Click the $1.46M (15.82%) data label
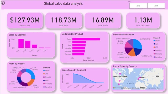This screenshot has height=94, width=168. (x=123, y=57)
